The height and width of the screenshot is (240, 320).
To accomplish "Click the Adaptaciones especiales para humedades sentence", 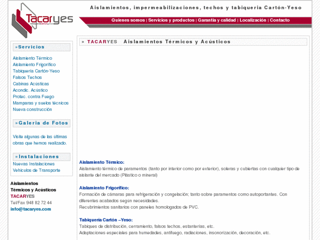I will pos(175,233).
